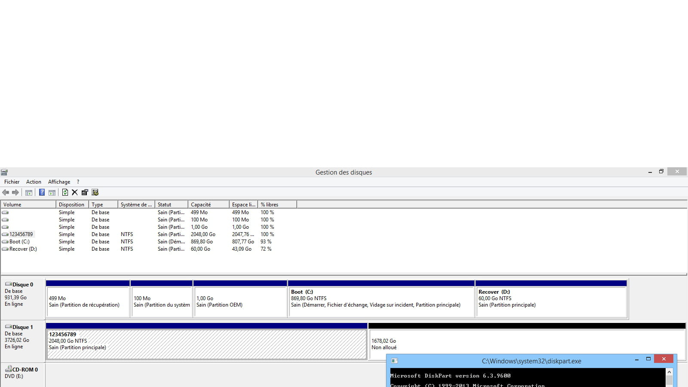The height and width of the screenshot is (387, 688).
Task: Select the 499 Mo recovery partition block
Action: 88,299
